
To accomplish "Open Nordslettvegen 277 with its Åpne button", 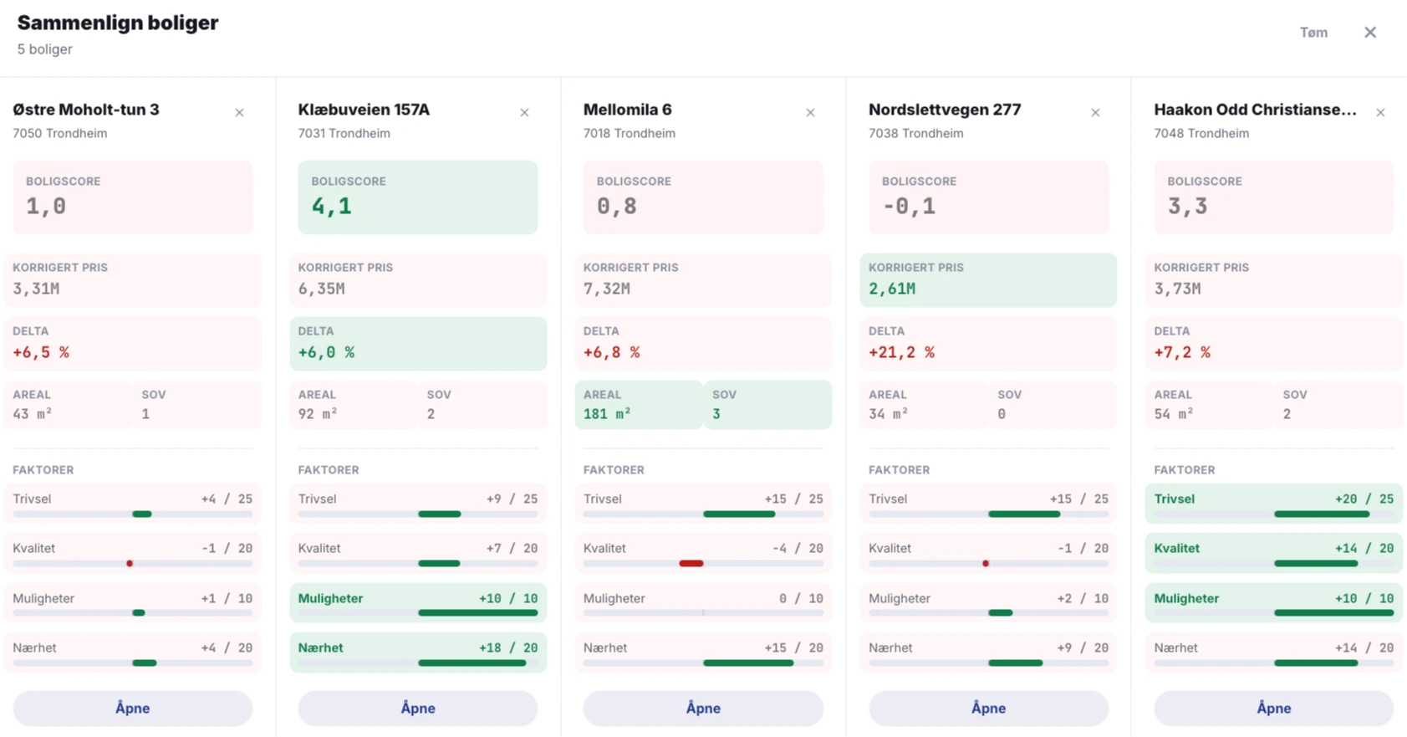I will click(x=988, y=709).
